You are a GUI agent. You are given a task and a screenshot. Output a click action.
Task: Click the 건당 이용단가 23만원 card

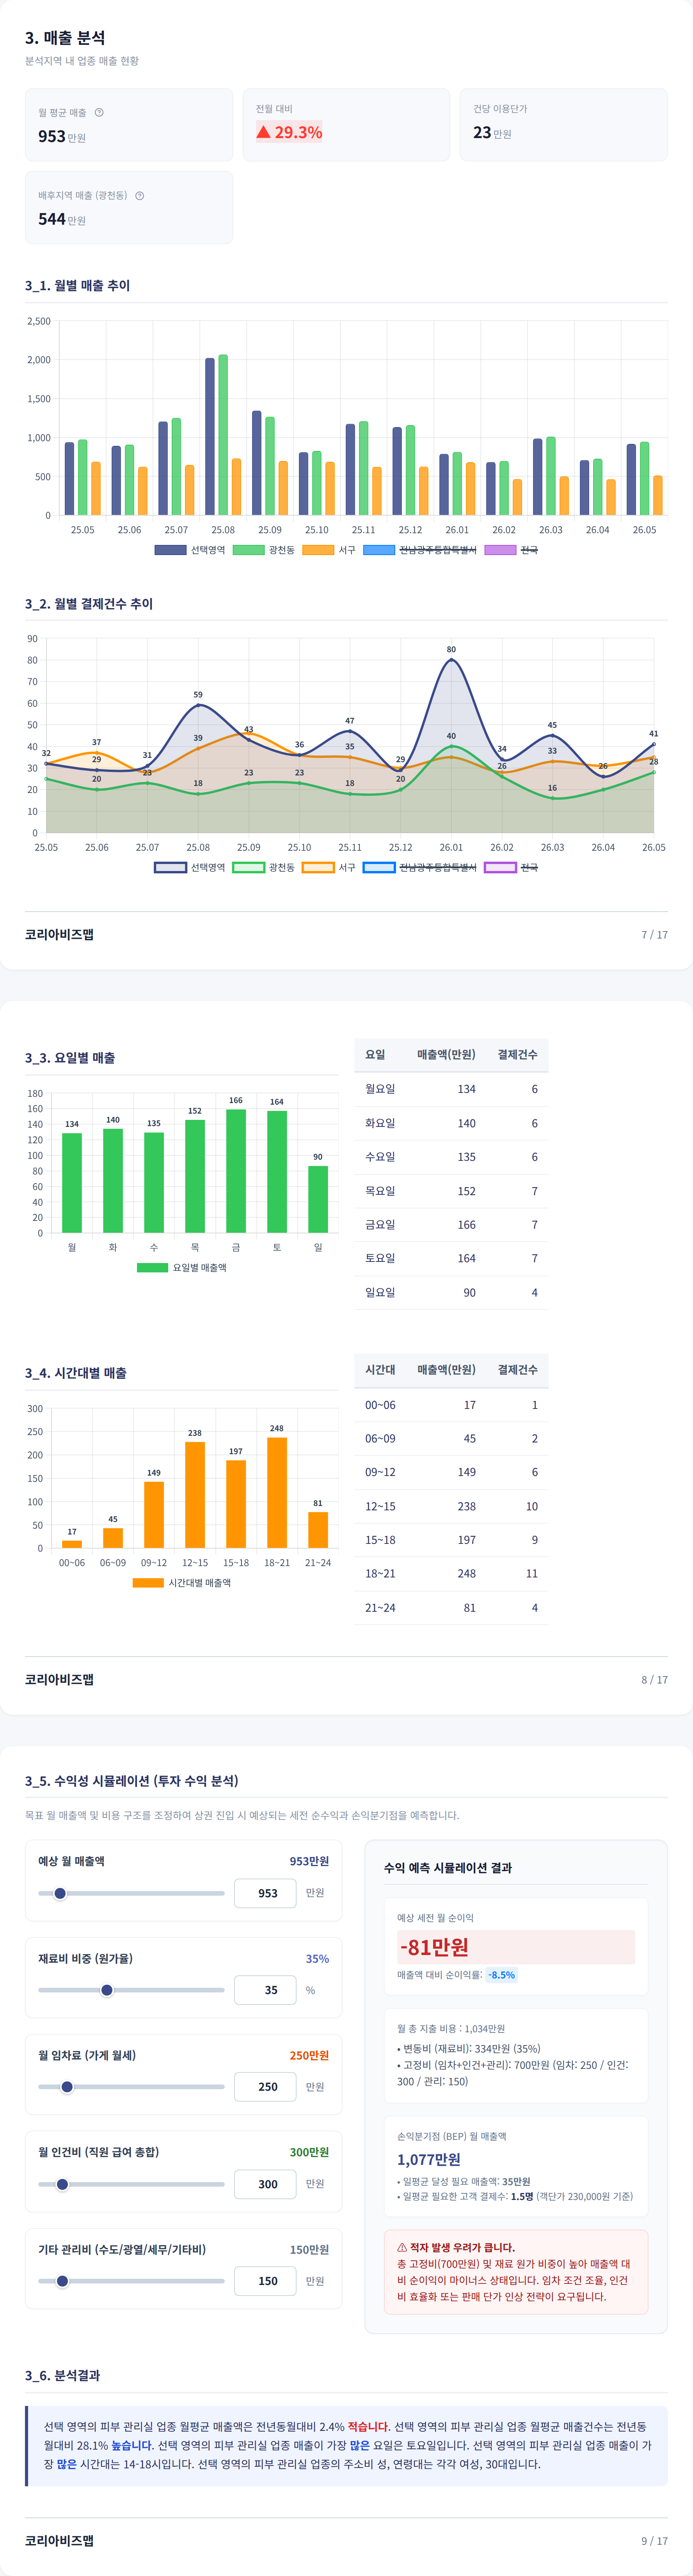pyautogui.click(x=564, y=125)
